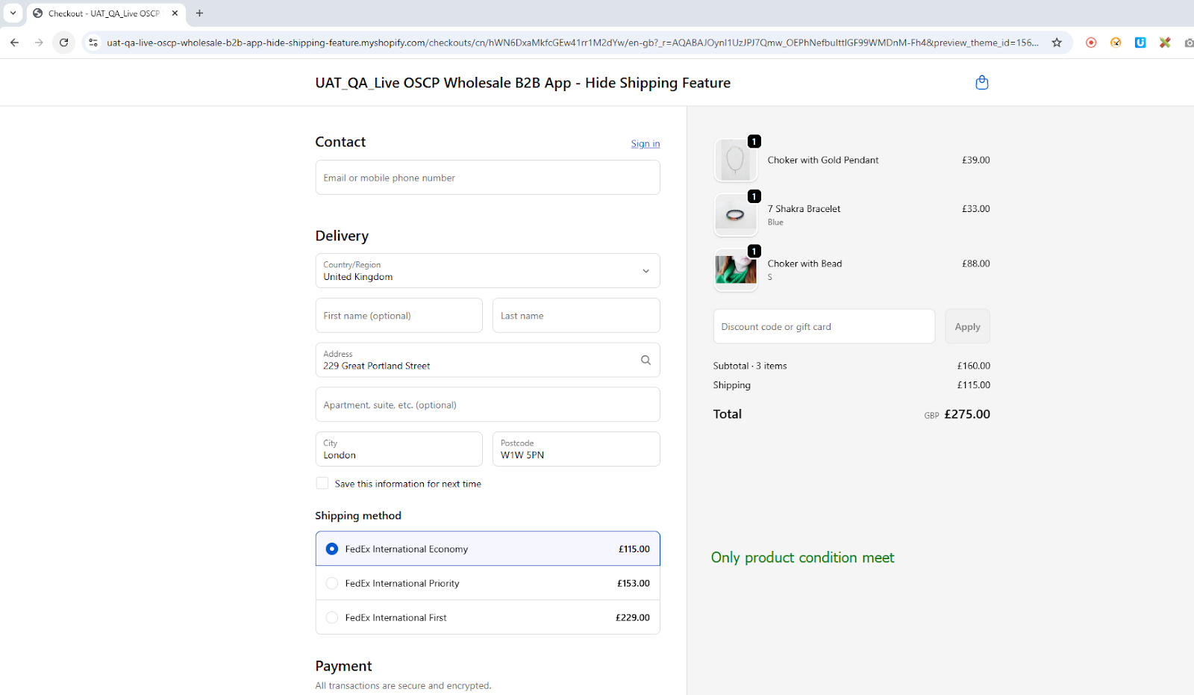The height and width of the screenshot is (695, 1194).
Task: Bookmark this page with the star icon
Action: [x=1057, y=43]
